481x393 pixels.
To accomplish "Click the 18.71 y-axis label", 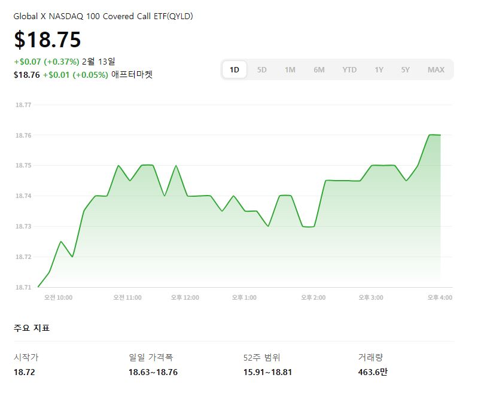I will [x=23, y=288].
